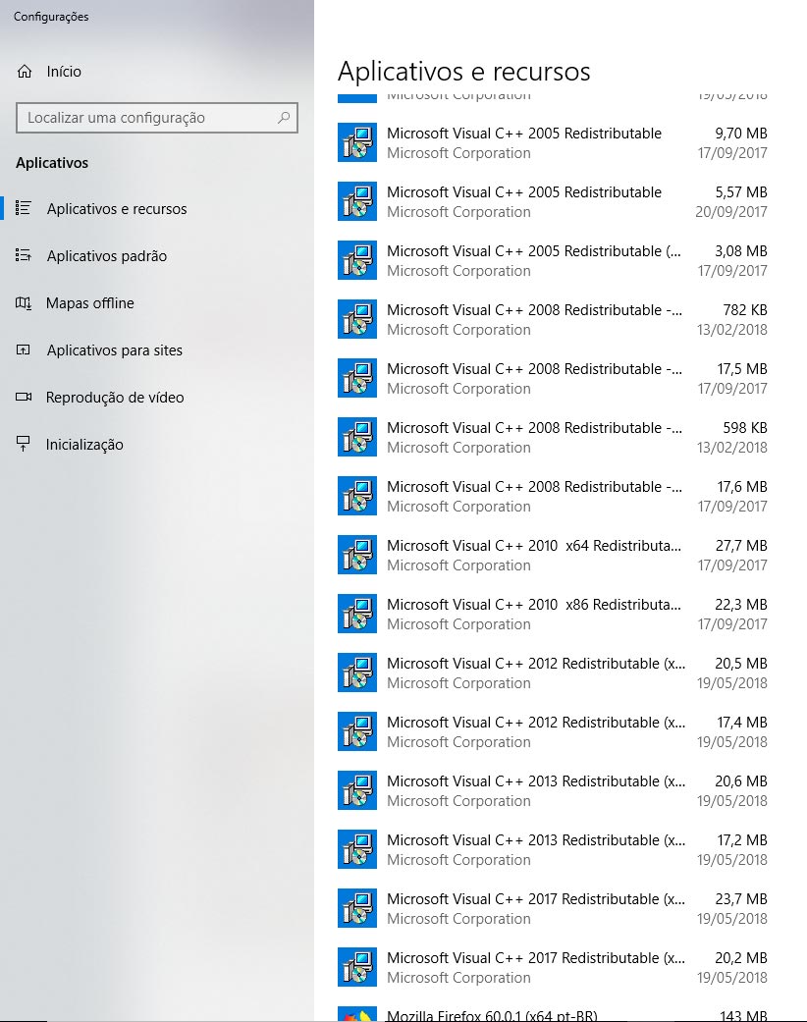Click icon of 598 KB Visual C++ 2008 entry
The width and height of the screenshot is (807, 1022).
click(357, 437)
